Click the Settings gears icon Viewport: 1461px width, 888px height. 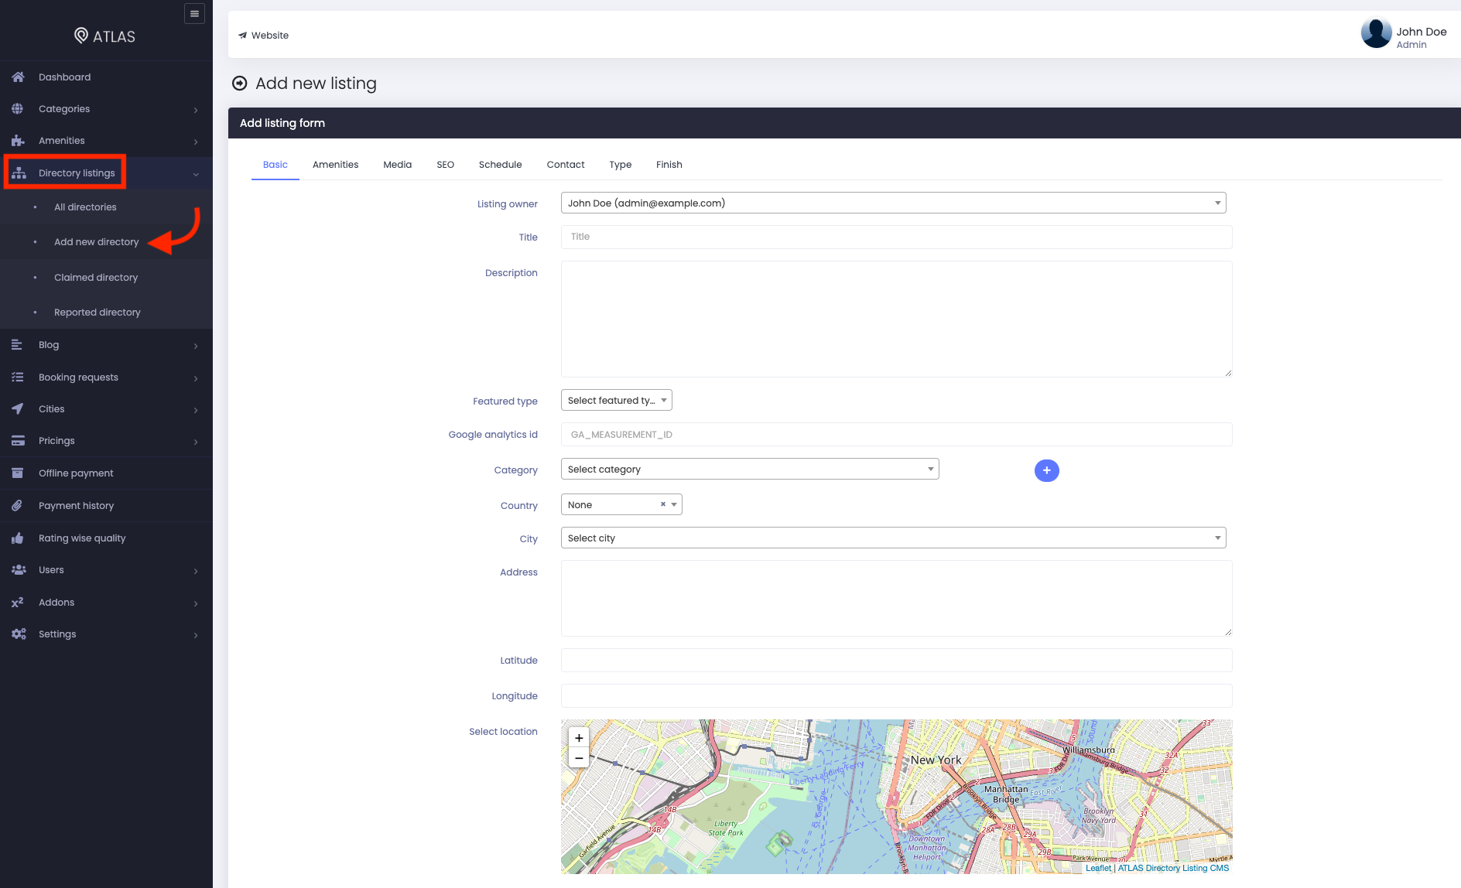[19, 634]
